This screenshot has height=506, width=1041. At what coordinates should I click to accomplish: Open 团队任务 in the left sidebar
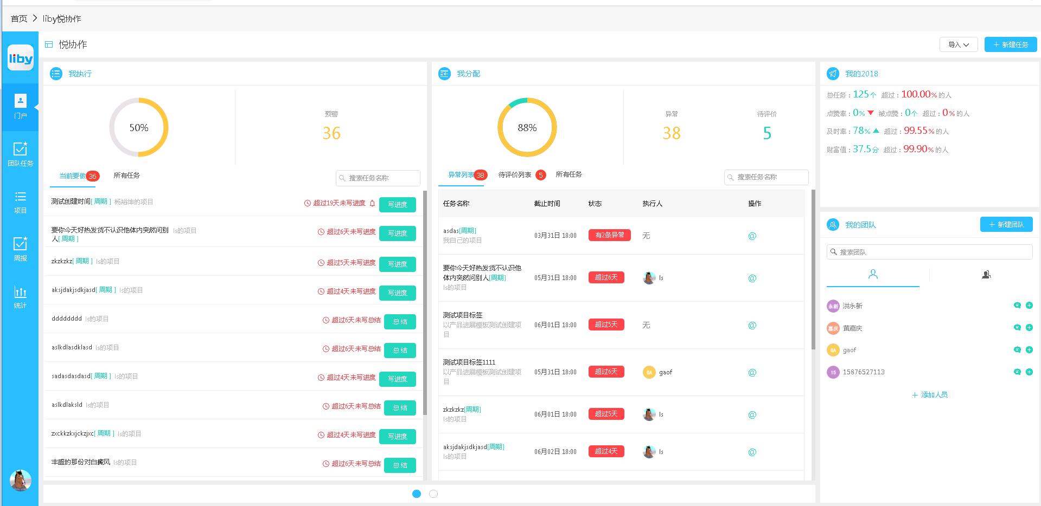(x=20, y=154)
